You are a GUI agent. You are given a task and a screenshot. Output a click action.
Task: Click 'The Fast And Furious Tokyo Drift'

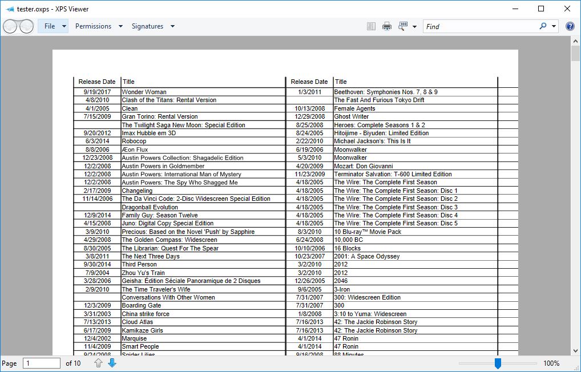coord(379,100)
